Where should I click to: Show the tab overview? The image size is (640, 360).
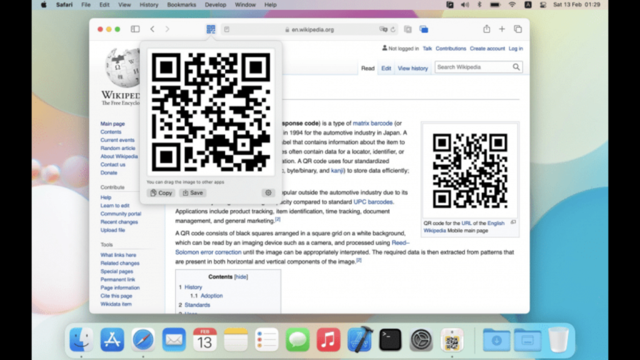(517, 29)
